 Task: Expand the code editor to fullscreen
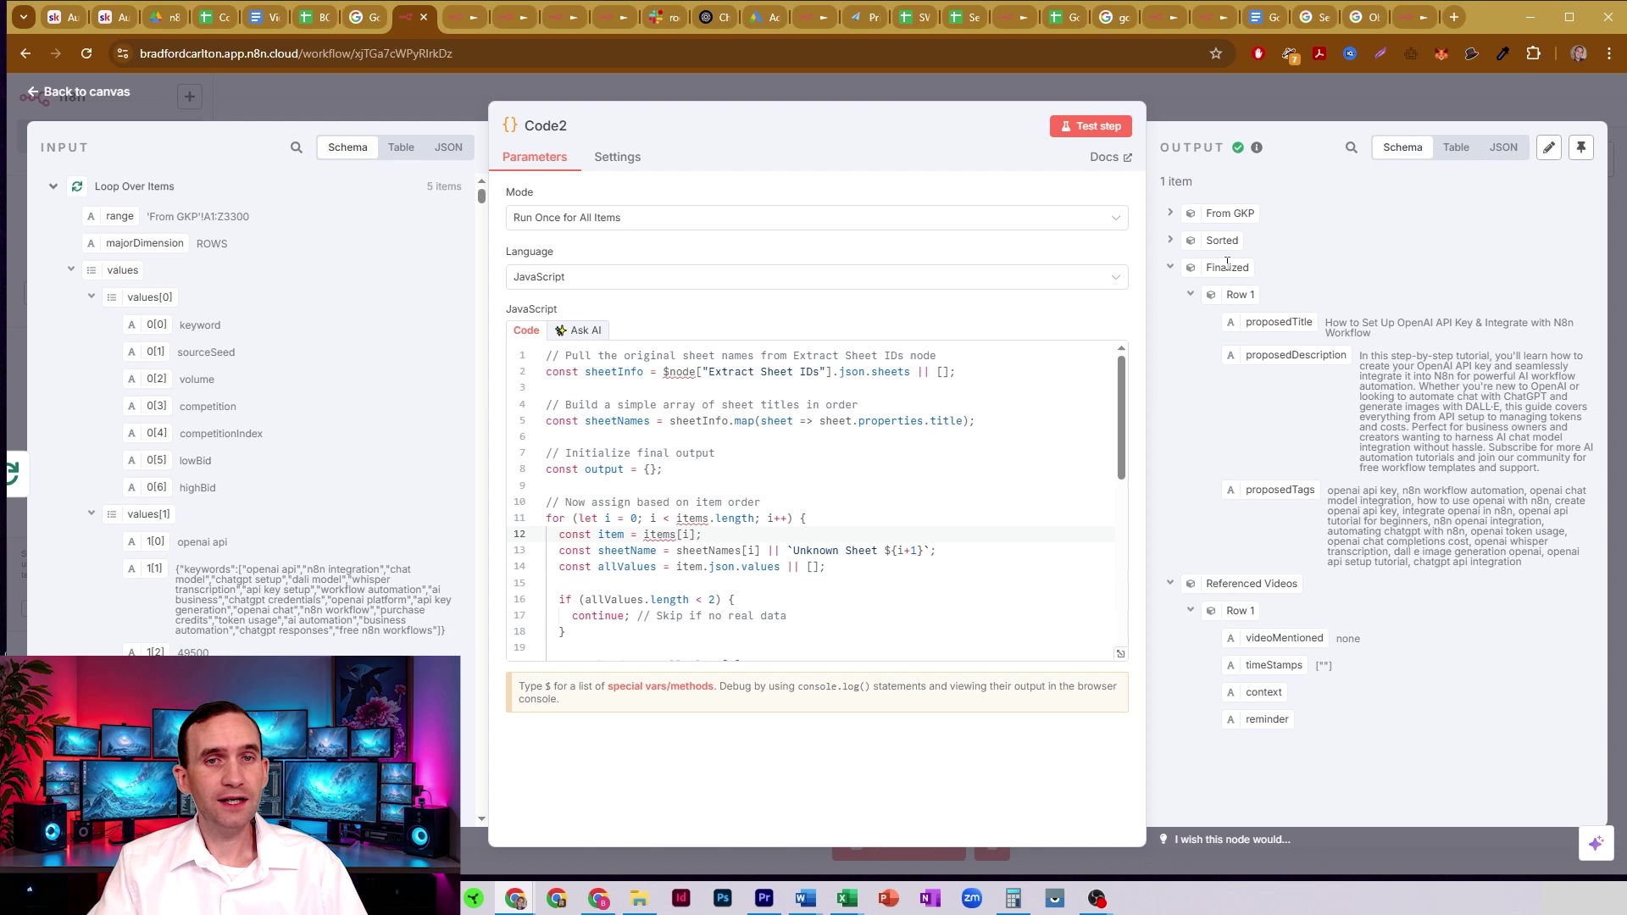click(x=1120, y=653)
